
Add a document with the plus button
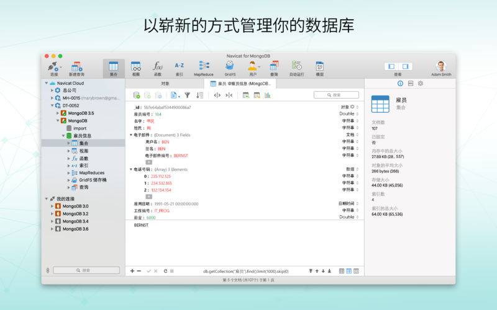[132, 271]
